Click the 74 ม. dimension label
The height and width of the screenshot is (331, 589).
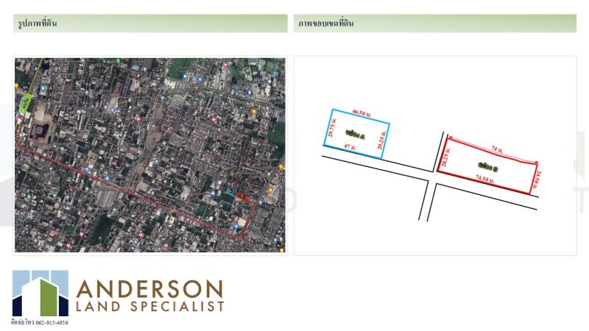tap(498, 149)
